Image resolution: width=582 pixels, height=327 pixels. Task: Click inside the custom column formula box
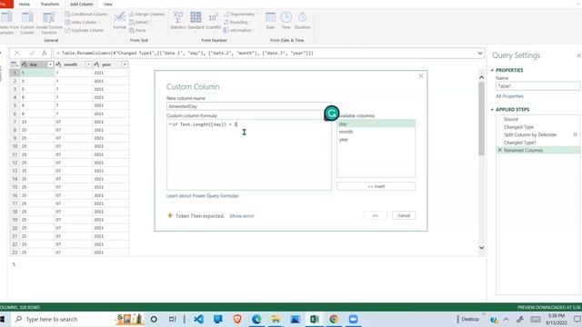(x=248, y=155)
